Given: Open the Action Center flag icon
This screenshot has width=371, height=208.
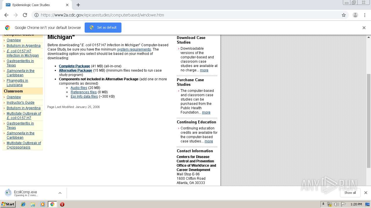Looking at the screenshot, I should pyautogui.click(x=343, y=204).
